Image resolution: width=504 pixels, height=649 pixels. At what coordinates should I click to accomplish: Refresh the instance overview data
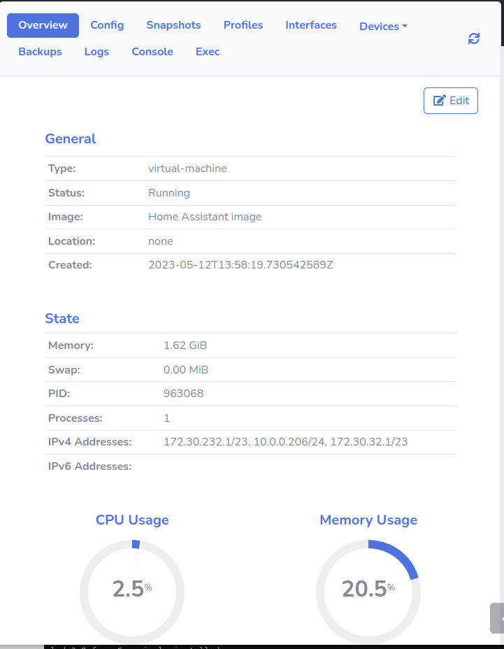(474, 38)
